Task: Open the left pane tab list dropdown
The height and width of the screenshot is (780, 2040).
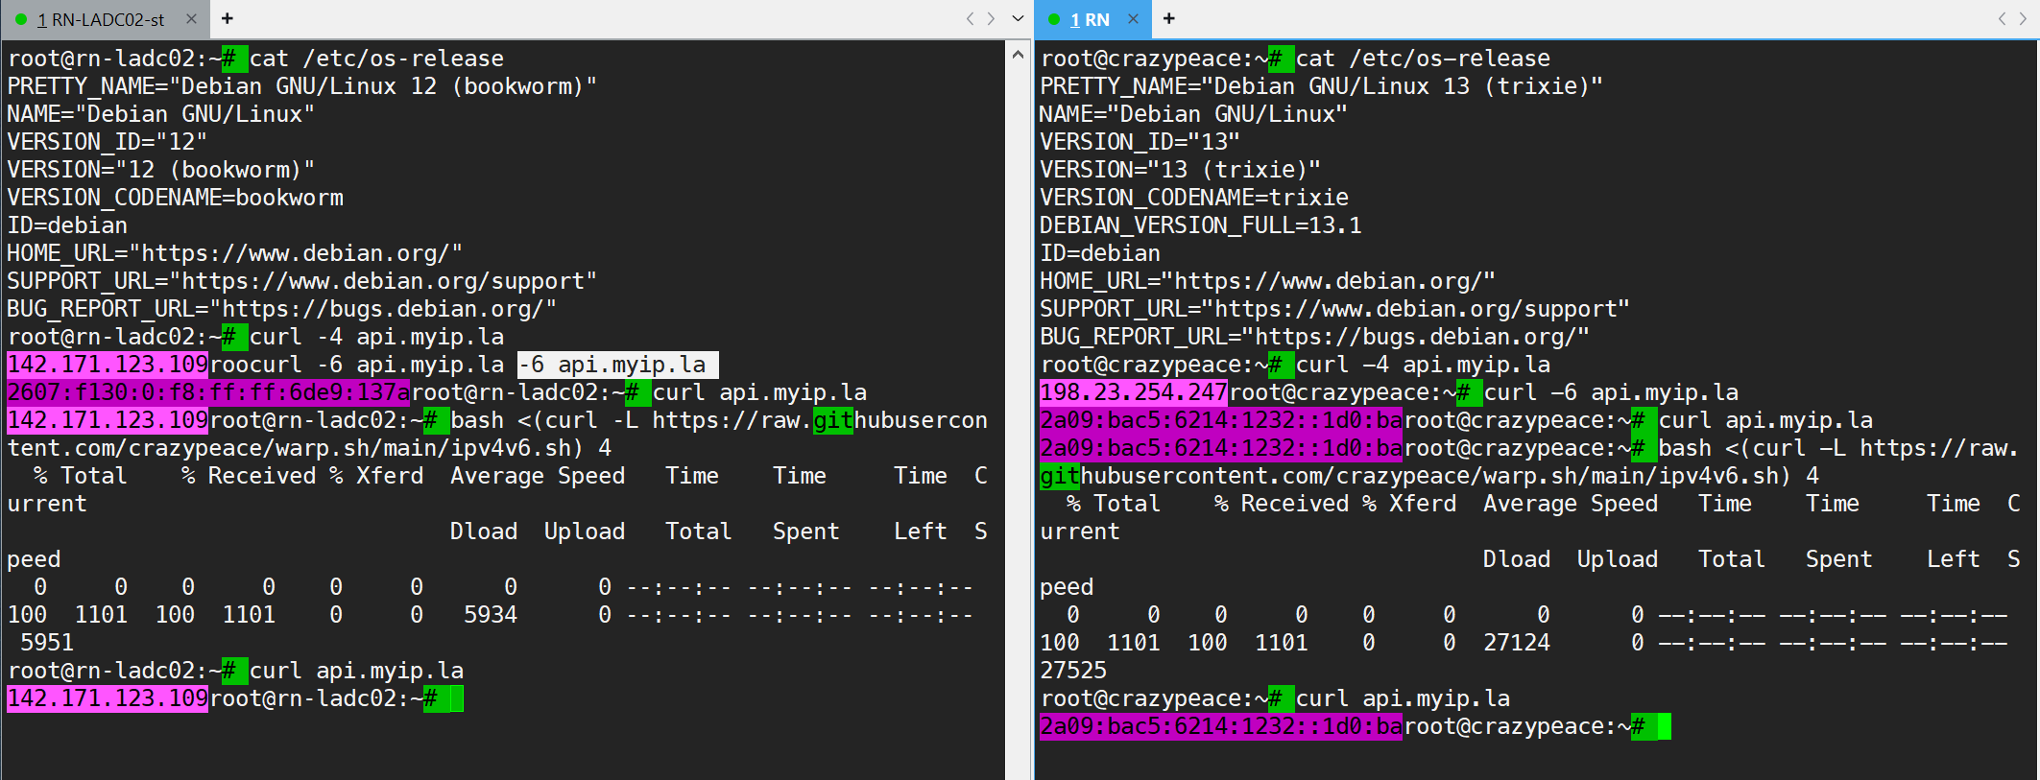Action: pyautogui.click(x=1018, y=19)
